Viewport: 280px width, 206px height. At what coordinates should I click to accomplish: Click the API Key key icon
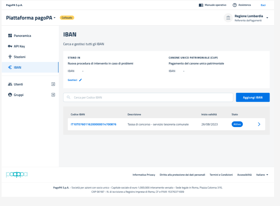tap(10, 46)
